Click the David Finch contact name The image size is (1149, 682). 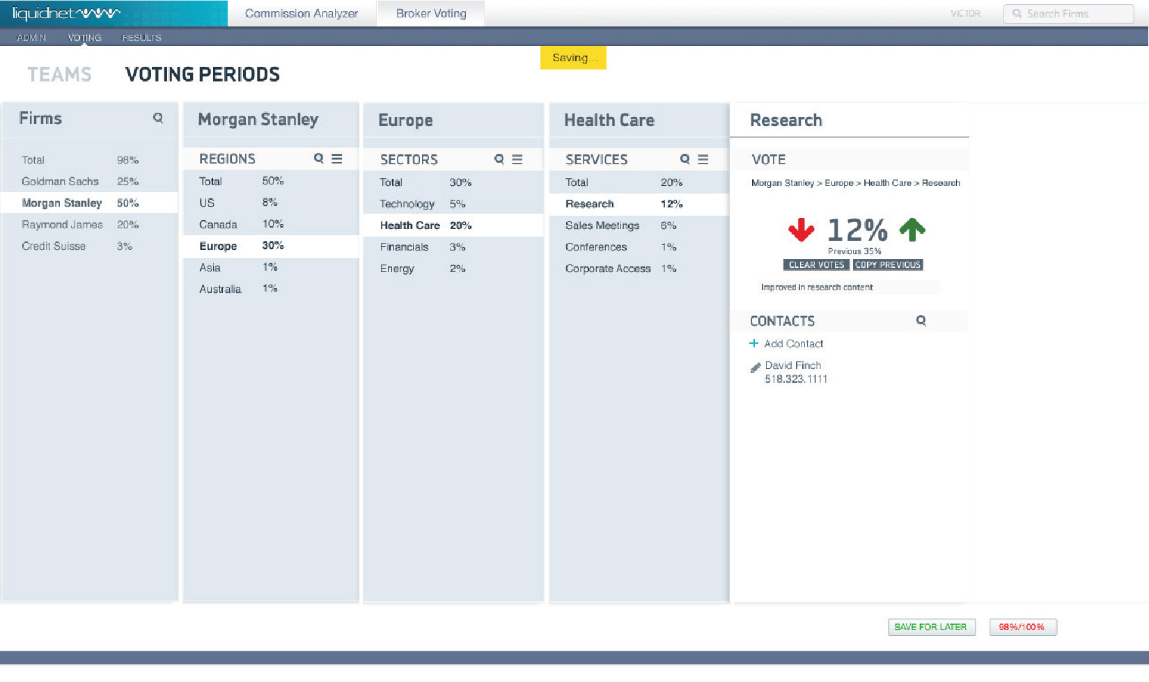tap(792, 365)
